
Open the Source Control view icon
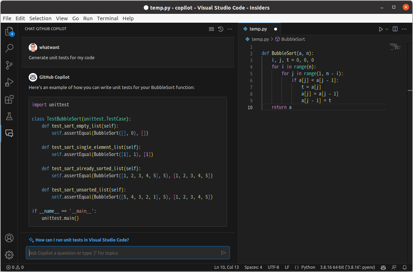(x=9, y=65)
